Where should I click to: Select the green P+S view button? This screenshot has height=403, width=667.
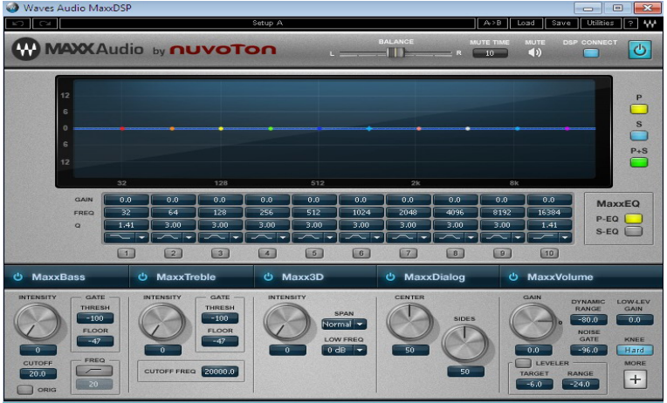click(638, 162)
